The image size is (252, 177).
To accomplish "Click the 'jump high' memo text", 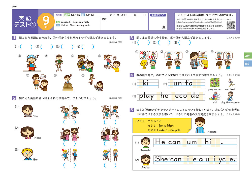I will point(166,126).
